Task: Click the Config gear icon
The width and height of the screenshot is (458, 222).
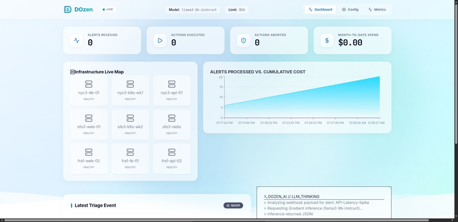Action: tap(344, 10)
